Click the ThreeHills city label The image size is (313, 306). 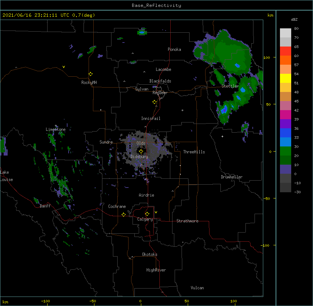tap(194, 152)
